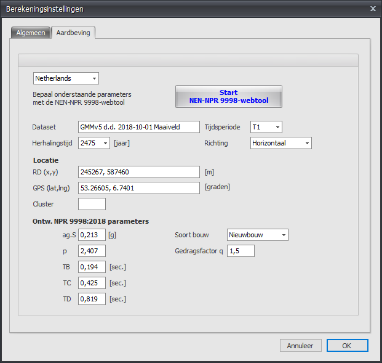The width and height of the screenshot is (382, 363).
Task: Click the Dataset input field
Action: pos(139,127)
